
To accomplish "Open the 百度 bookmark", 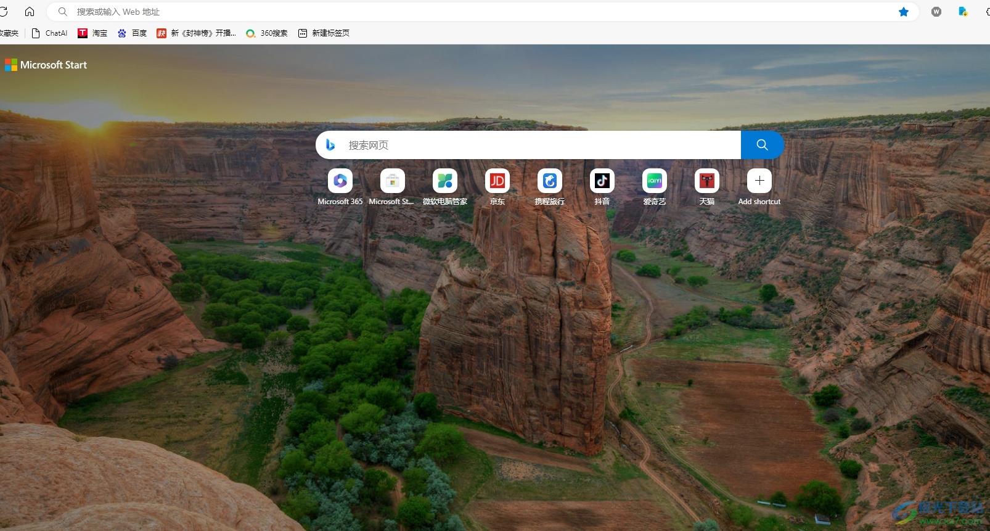I will [x=132, y=33].
